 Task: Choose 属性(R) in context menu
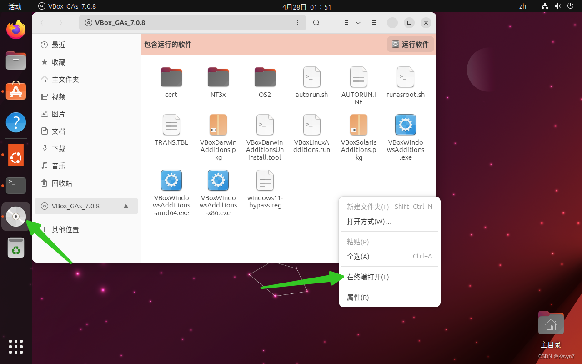[x=390, y=297]
